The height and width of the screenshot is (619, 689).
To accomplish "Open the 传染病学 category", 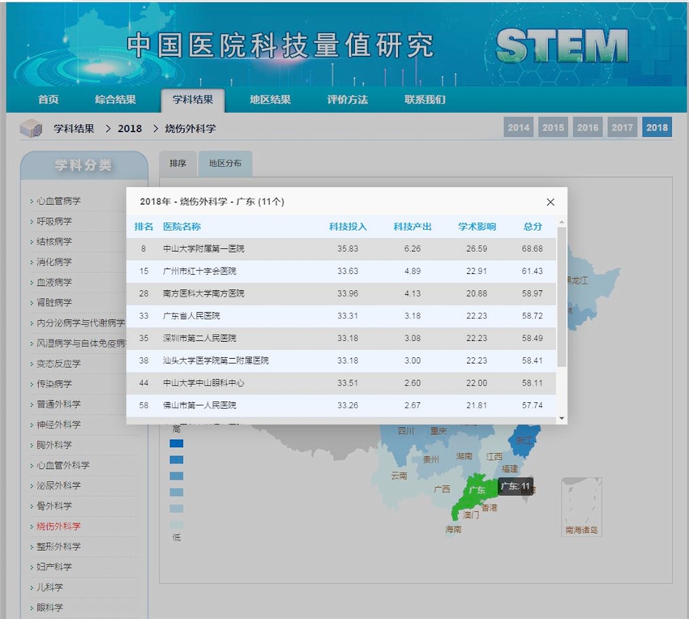I will click(54, 384).
